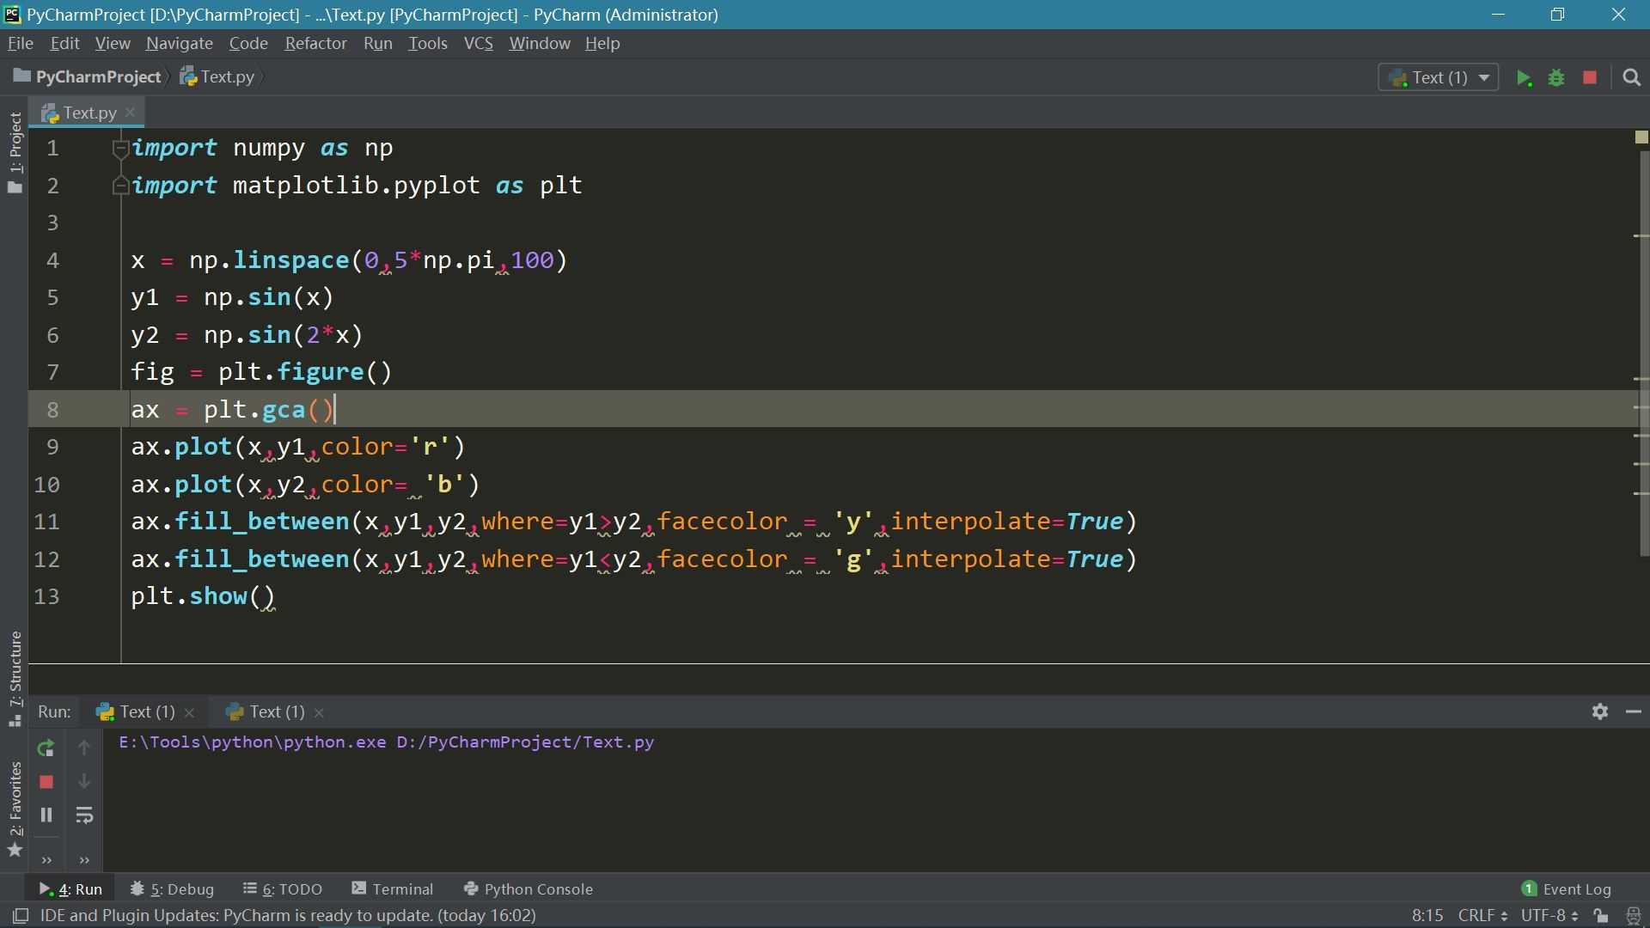Click the yellow inspection warning indicator
Viewport: 1650px width, 928px height.
coord(1641,137)
